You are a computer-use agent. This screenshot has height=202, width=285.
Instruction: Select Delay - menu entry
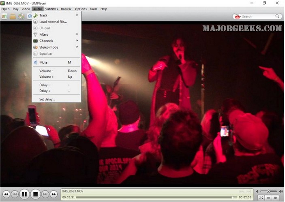(56, 85)
